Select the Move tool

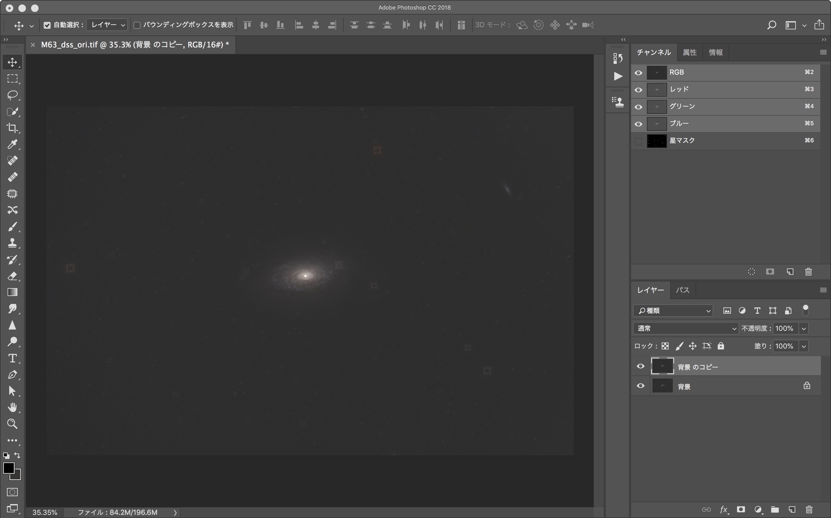coord(12,62)
